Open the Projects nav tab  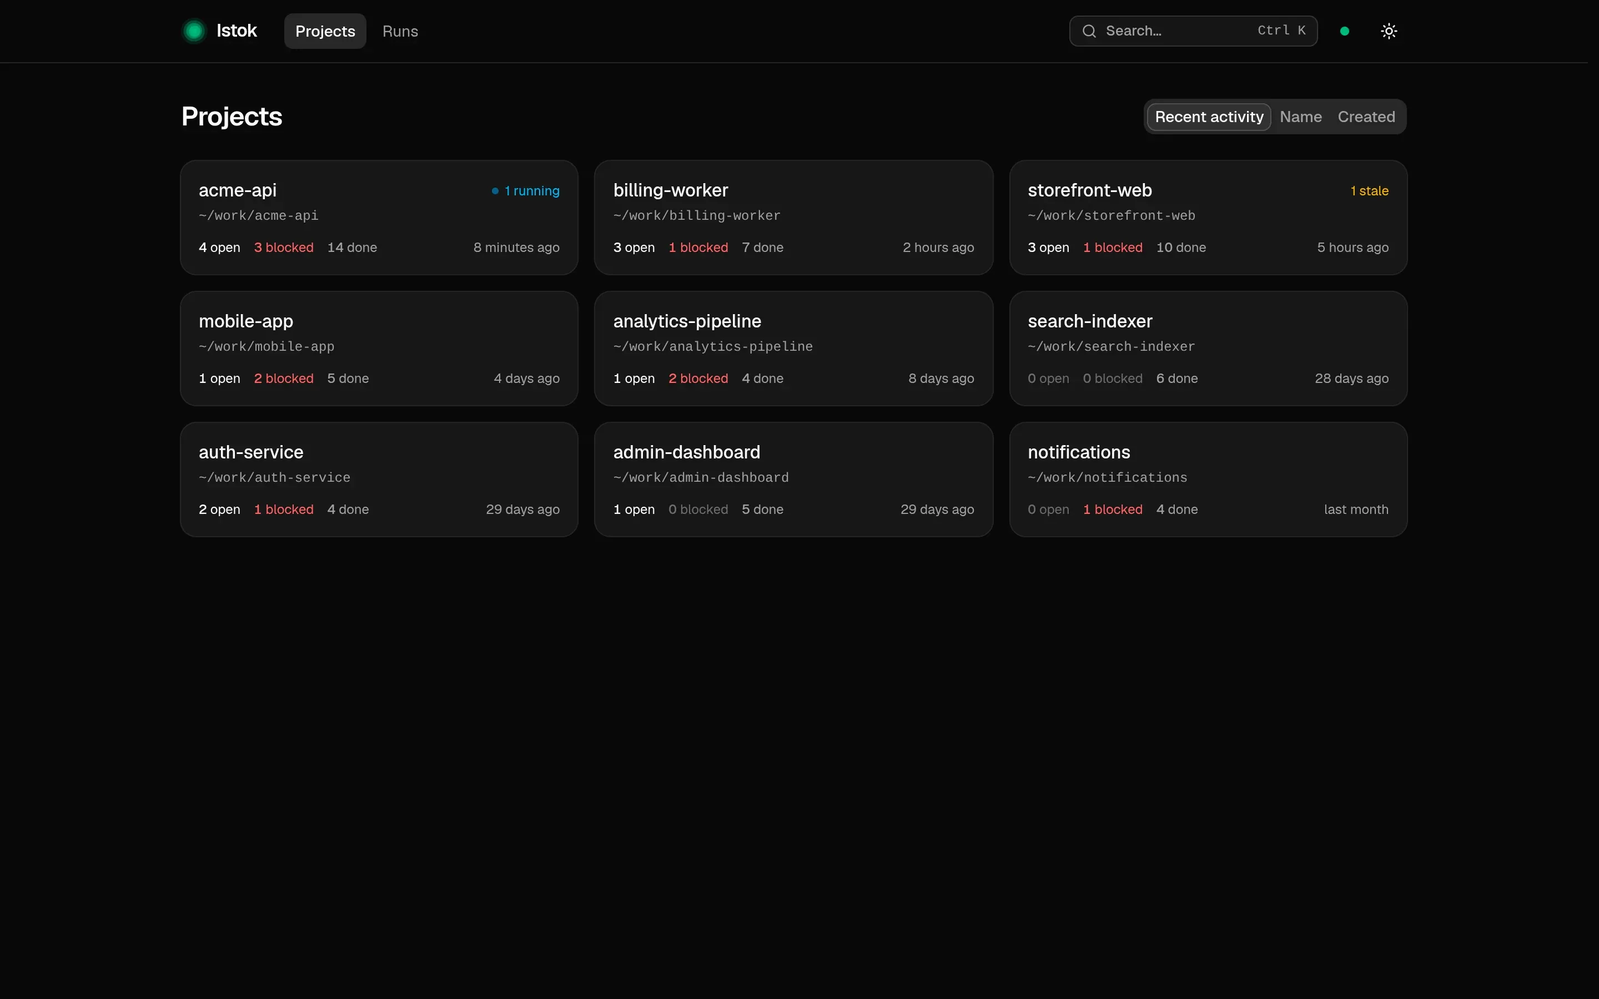(x=325, y=31)
